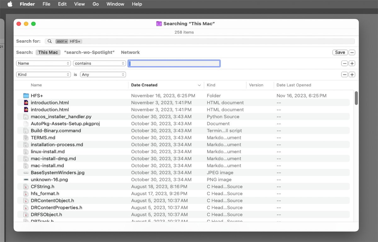Screen dimensions: 378x242
Task: Select the This Mac search scope
Action: [48, 52]
